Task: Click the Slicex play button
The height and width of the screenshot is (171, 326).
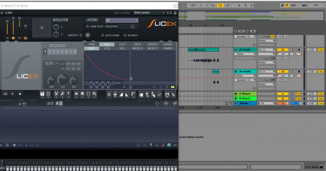Action: 13,94
